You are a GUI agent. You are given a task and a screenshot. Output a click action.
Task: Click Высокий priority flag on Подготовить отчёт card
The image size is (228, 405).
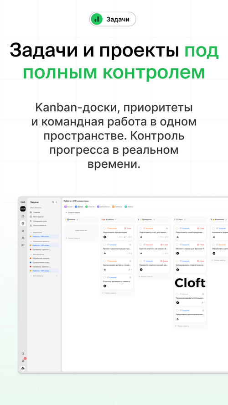(x=148, y=228)
